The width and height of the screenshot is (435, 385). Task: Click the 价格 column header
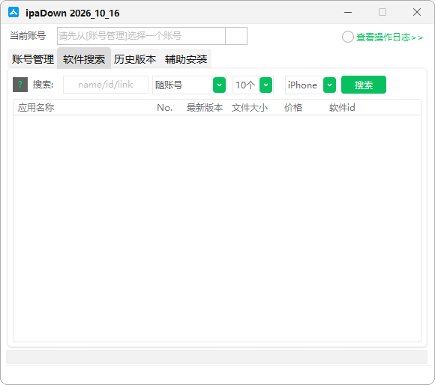point(293,107)
